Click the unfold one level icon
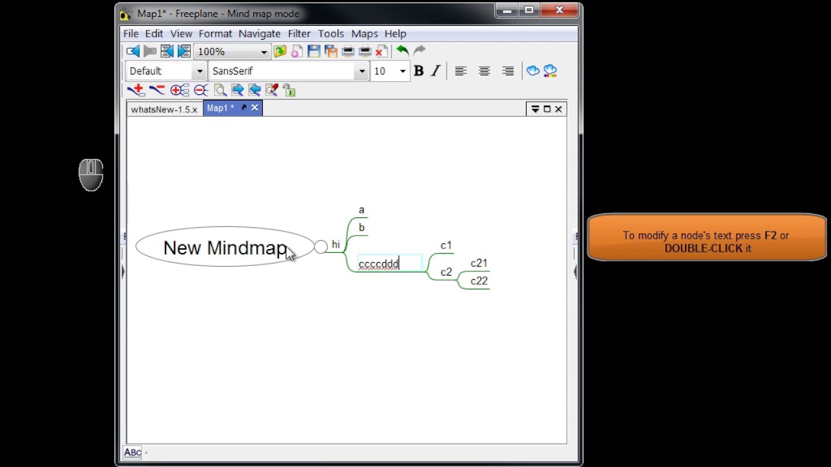The height and width of the screenshot is (467, 831). coord(179,90)
